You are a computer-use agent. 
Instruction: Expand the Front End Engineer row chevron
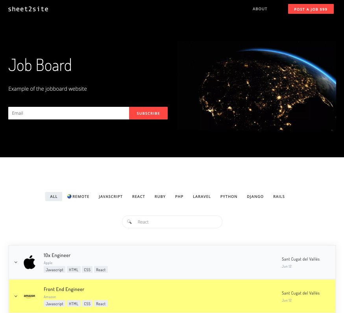(16, 296)
